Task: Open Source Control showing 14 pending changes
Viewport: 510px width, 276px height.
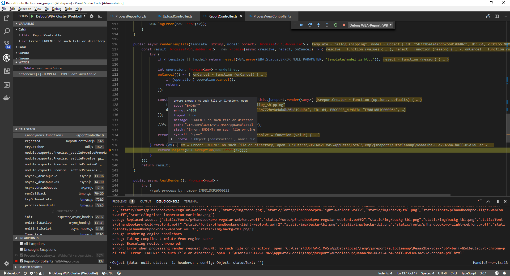Action: pos(7,44)
